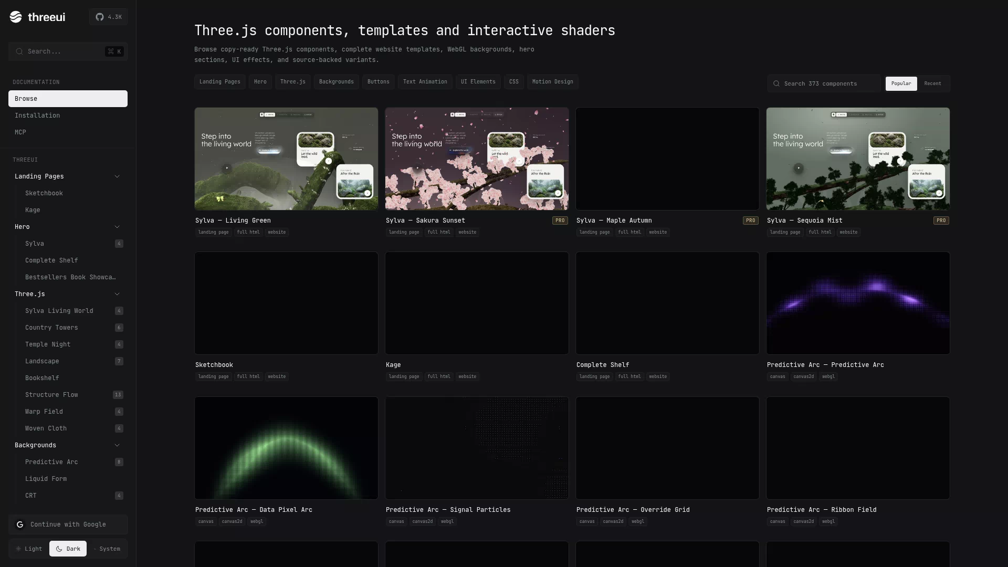Click the threeui logo icon
The width and height of the screenshot is (1008, 567).
pos(16,17)
